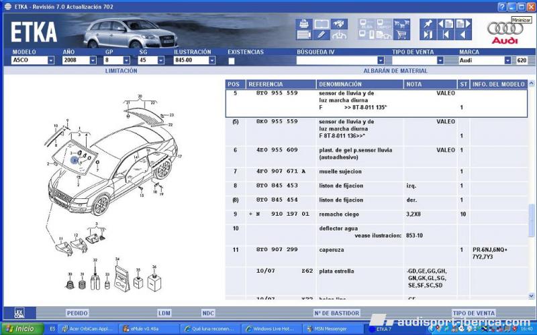Click the pushpin icon
This screenshot has width=537, height=335.
coord(428,23)
